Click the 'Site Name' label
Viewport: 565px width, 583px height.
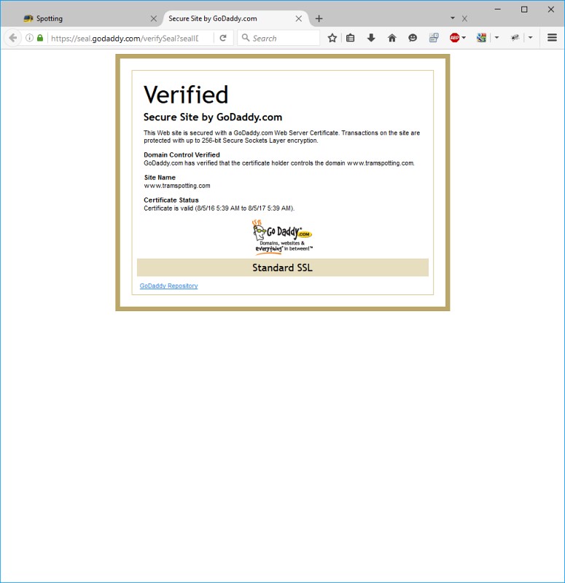(x=160, y=177)
